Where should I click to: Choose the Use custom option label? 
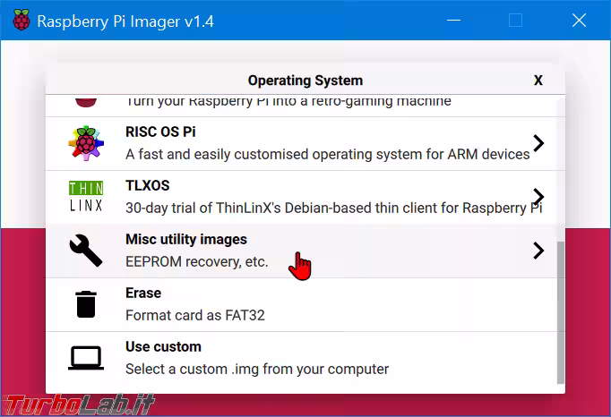point(163,347)
